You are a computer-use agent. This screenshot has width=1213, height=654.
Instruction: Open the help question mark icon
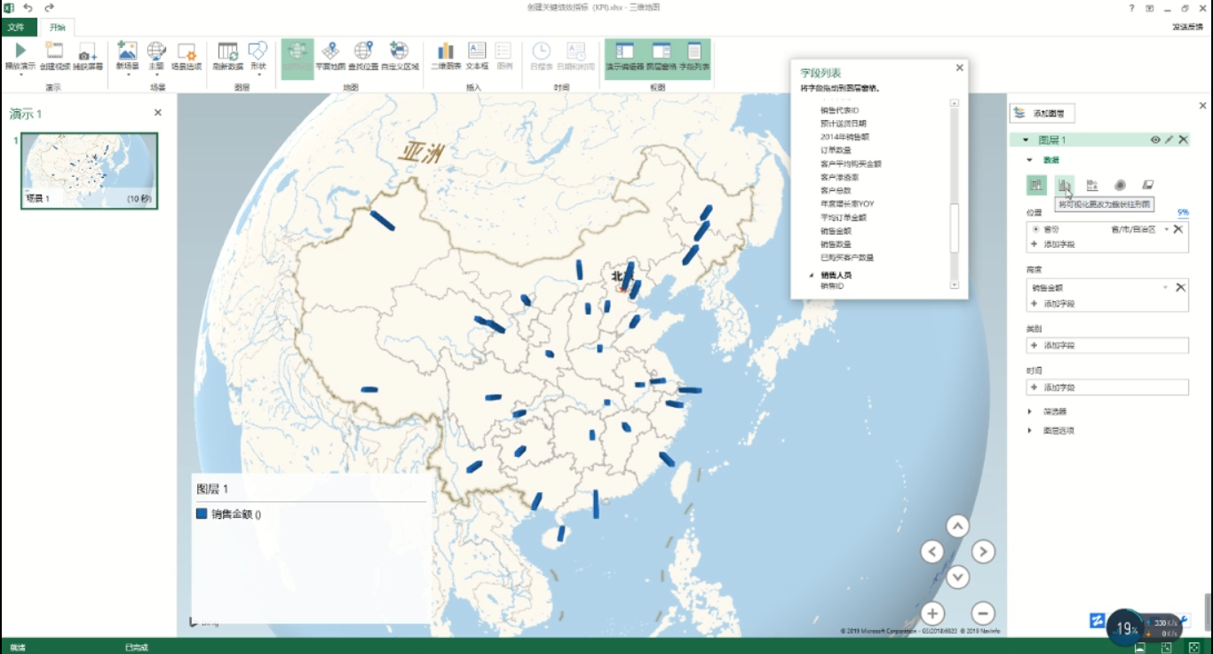(1131, 8)
